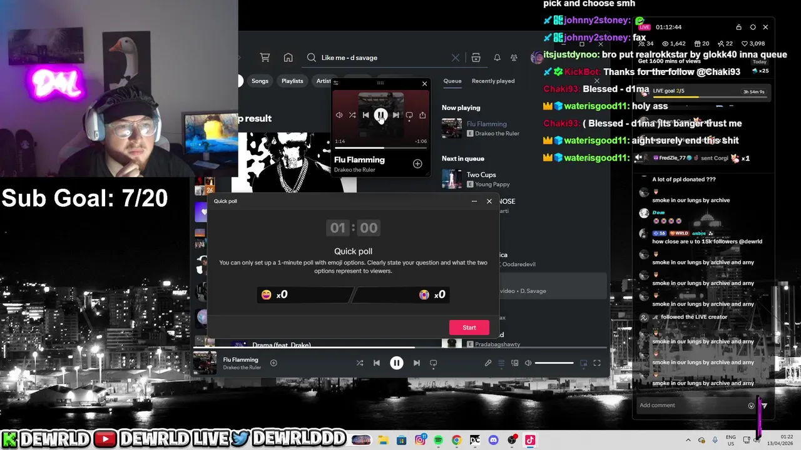Screen dimensions: 801x450
Task: Switch to the Queue tab
Action: (452, 81)
